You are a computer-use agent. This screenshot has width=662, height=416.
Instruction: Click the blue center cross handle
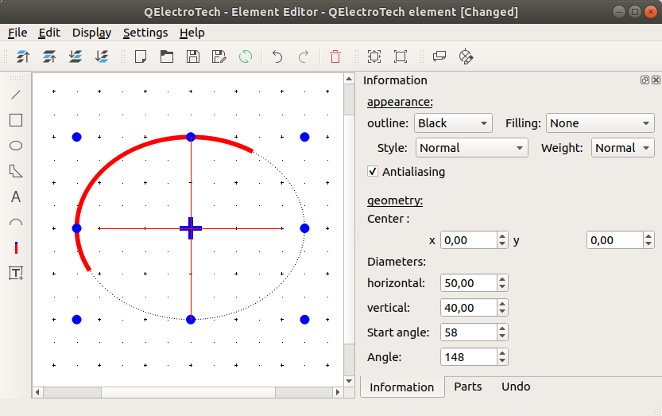[x=191, y=228]
